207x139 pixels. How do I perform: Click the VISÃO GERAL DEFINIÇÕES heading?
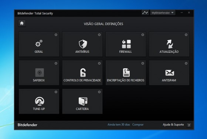103,24
